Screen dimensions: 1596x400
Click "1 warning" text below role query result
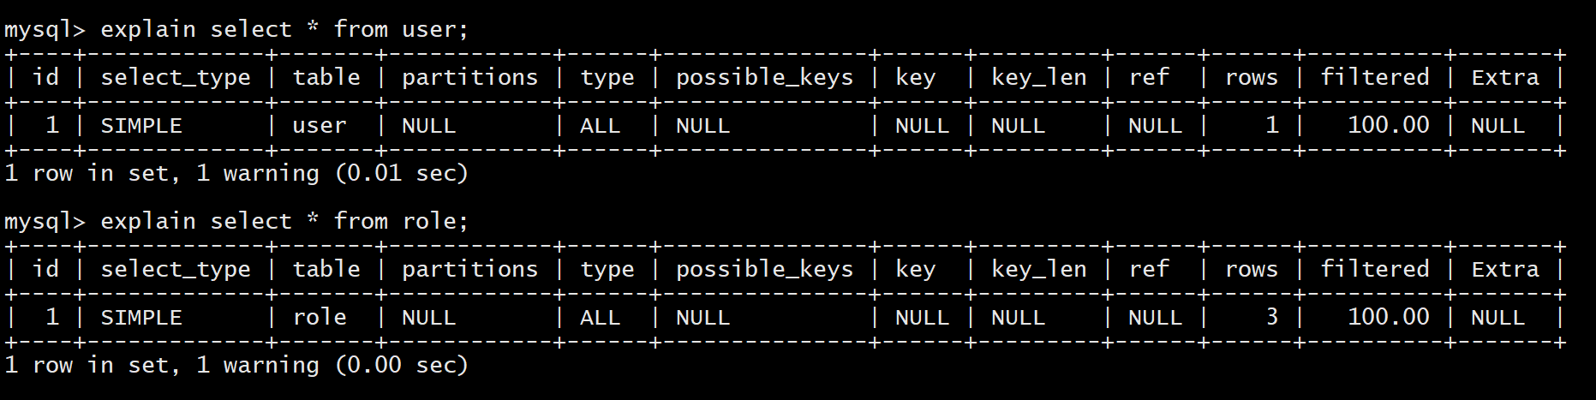257,366
